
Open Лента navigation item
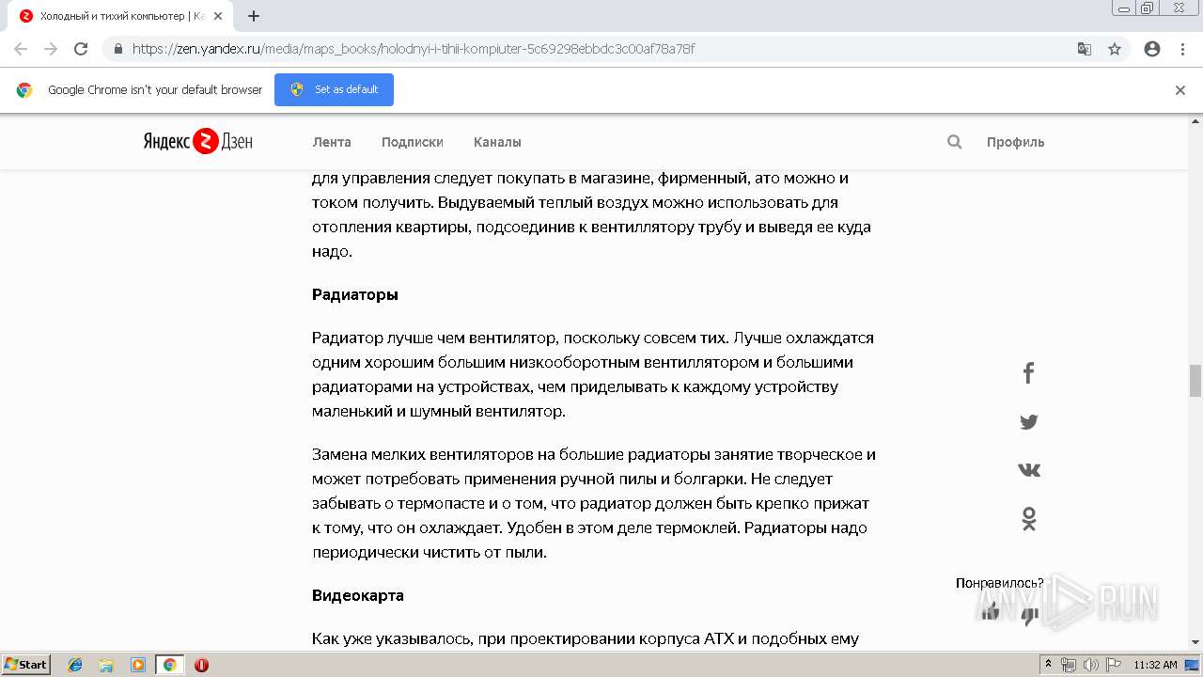coord(332,142)
